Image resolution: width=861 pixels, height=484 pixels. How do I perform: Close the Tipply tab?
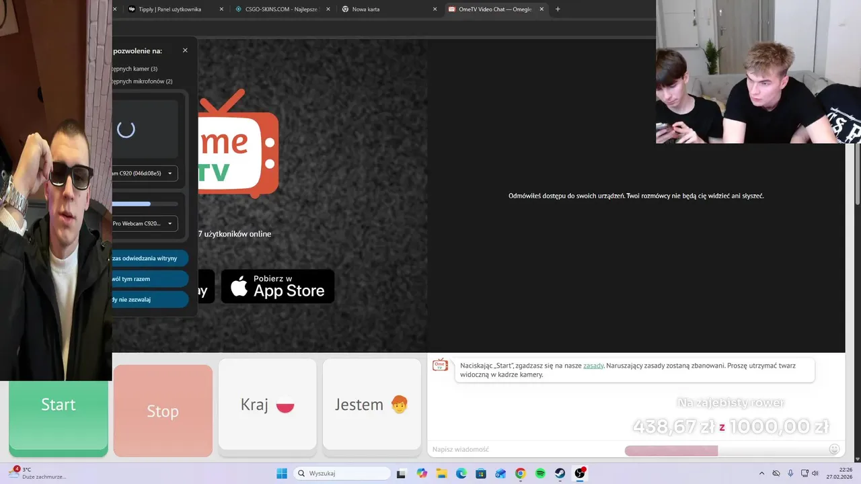(220, 9)
